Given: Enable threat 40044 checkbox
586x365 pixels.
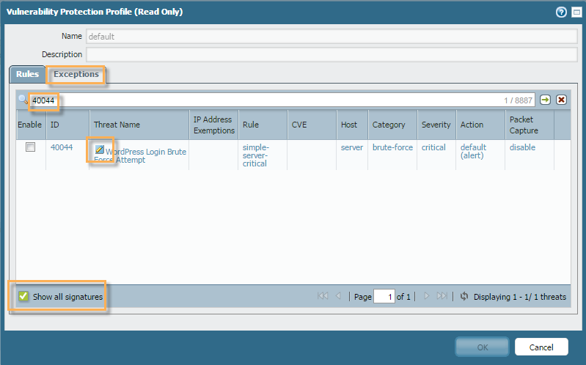Looking at the screenshot, I should pyautogui.click(x=31, y=147).
